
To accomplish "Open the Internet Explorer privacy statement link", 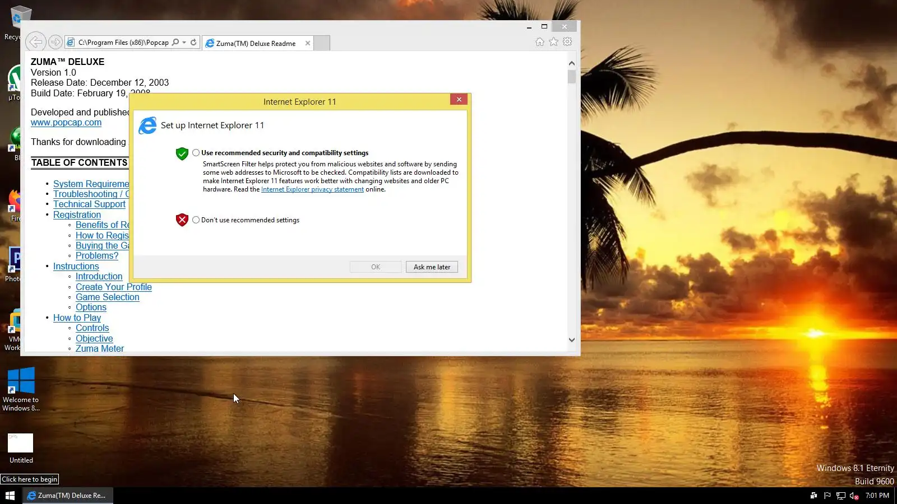I will [x=312, y=189].
